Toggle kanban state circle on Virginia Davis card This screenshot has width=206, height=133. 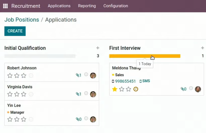[86, 93]
